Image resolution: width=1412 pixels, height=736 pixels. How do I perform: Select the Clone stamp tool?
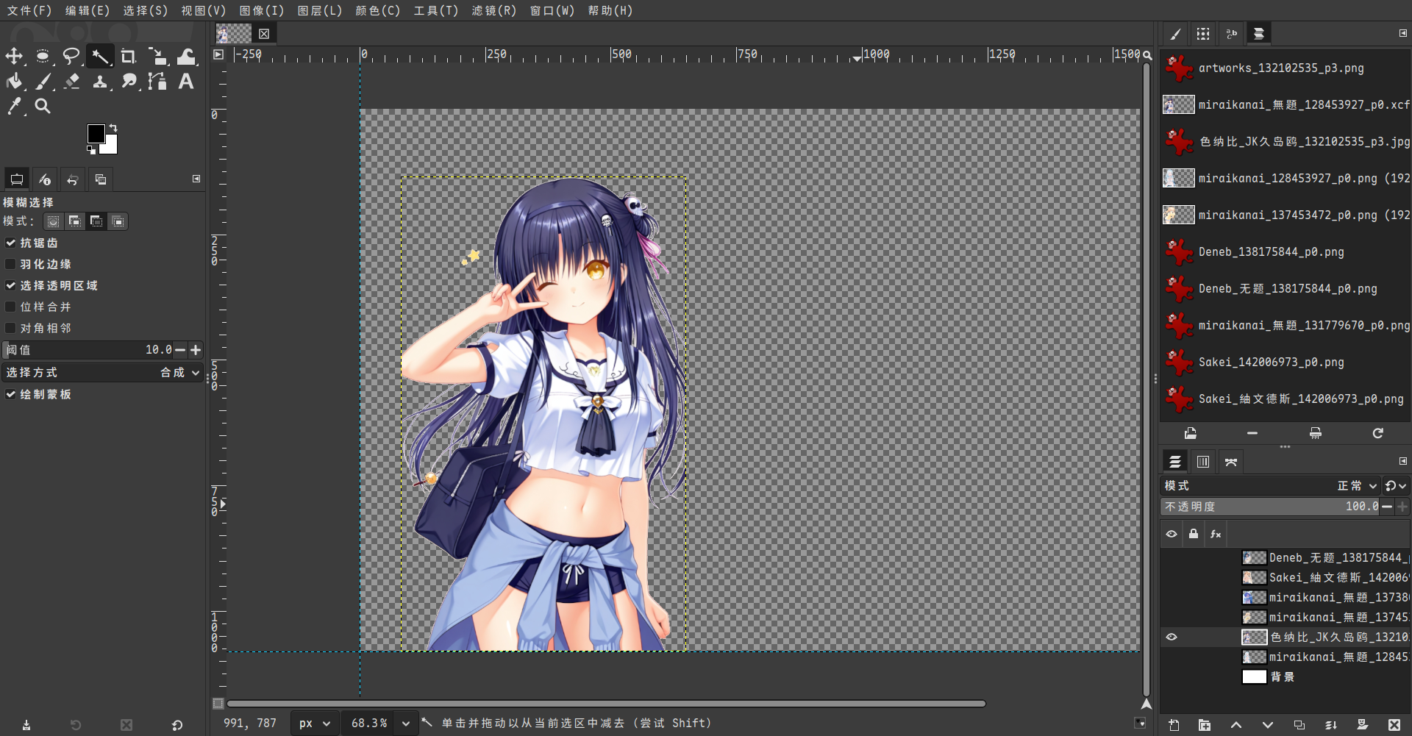tap(100, 82)
